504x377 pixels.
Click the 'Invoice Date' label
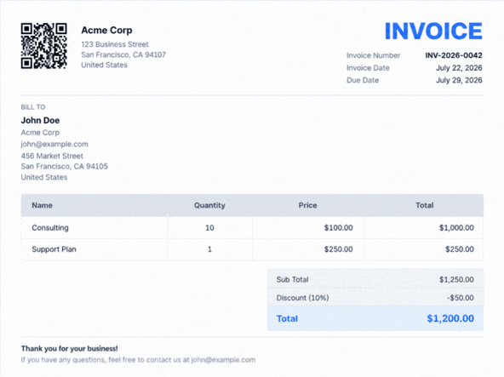coord(368,68)
